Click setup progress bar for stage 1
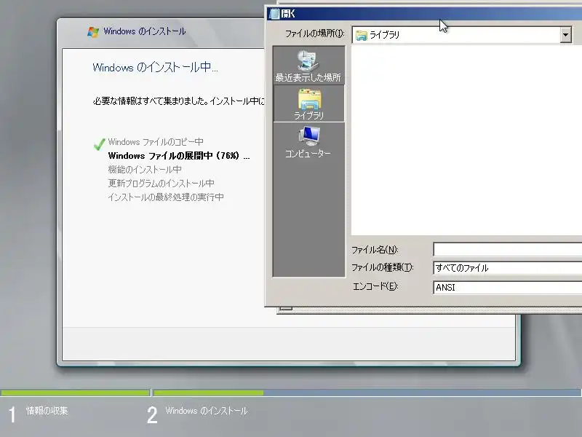This screenshot has width=582, height=437. tap(75, 393)
